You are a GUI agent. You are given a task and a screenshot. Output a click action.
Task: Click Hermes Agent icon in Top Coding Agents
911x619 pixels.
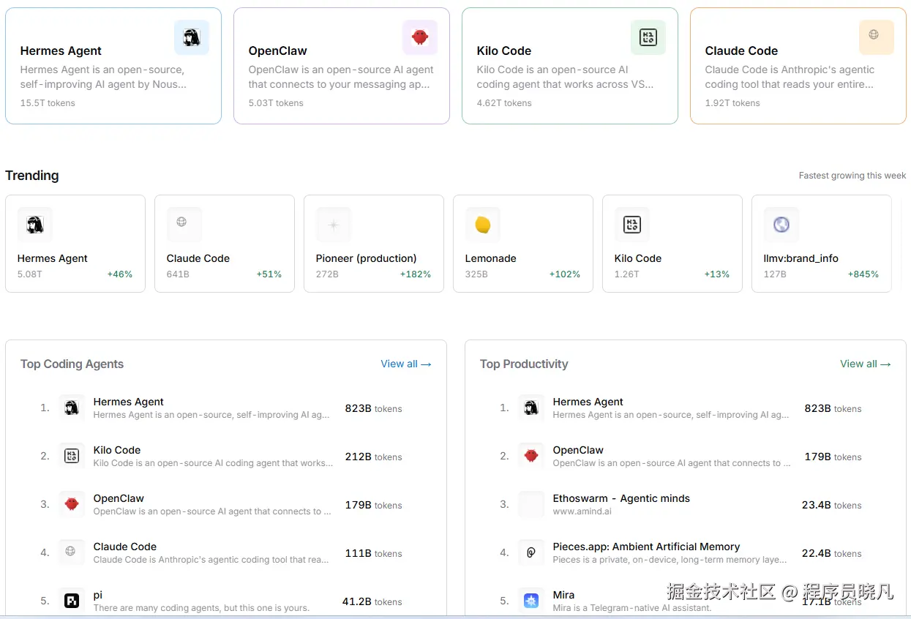pos(72,408)
